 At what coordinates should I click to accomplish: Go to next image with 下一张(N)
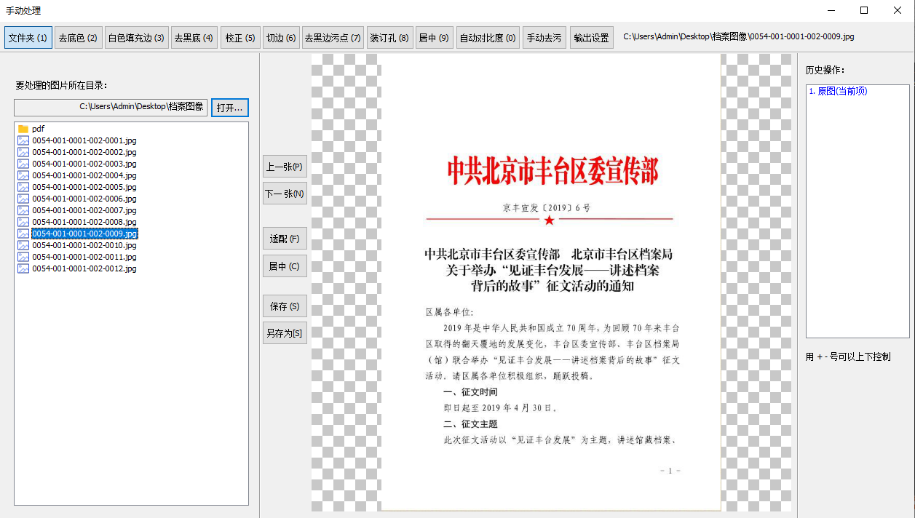[285, 194]
